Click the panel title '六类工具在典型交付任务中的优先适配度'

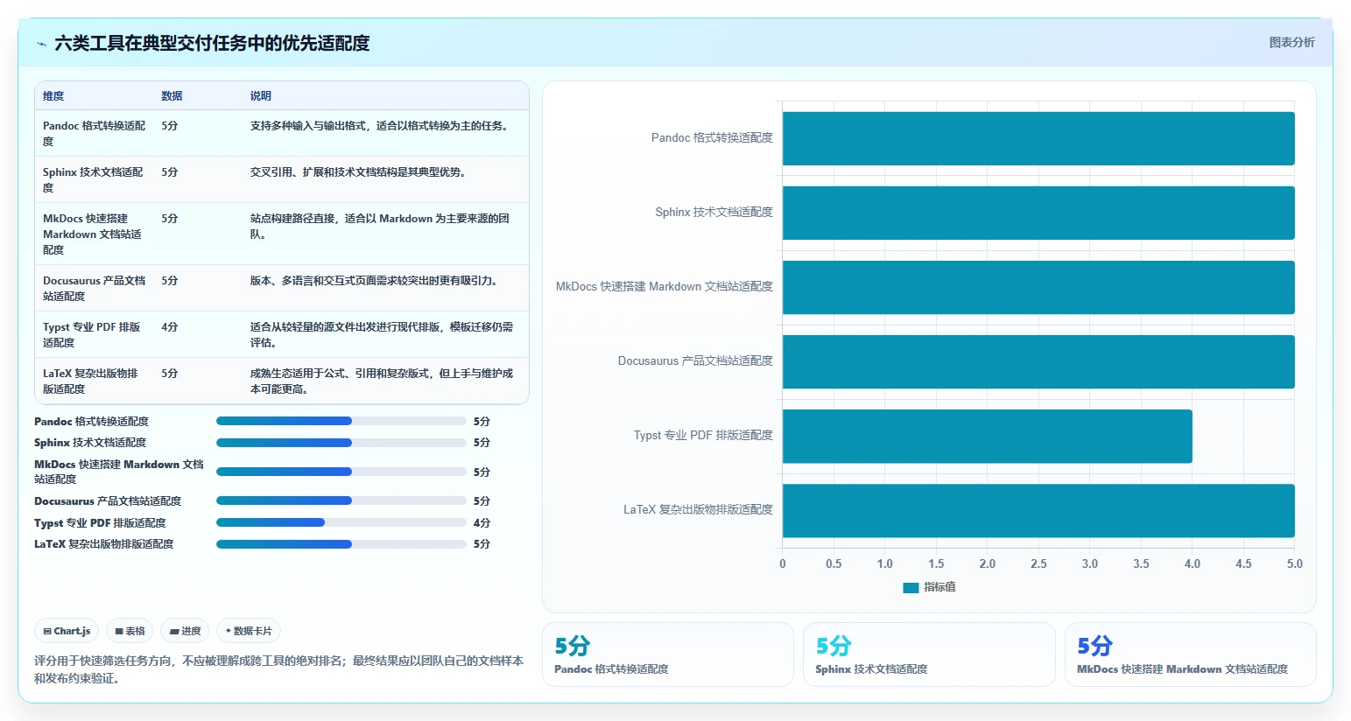(x=212, y=43)
